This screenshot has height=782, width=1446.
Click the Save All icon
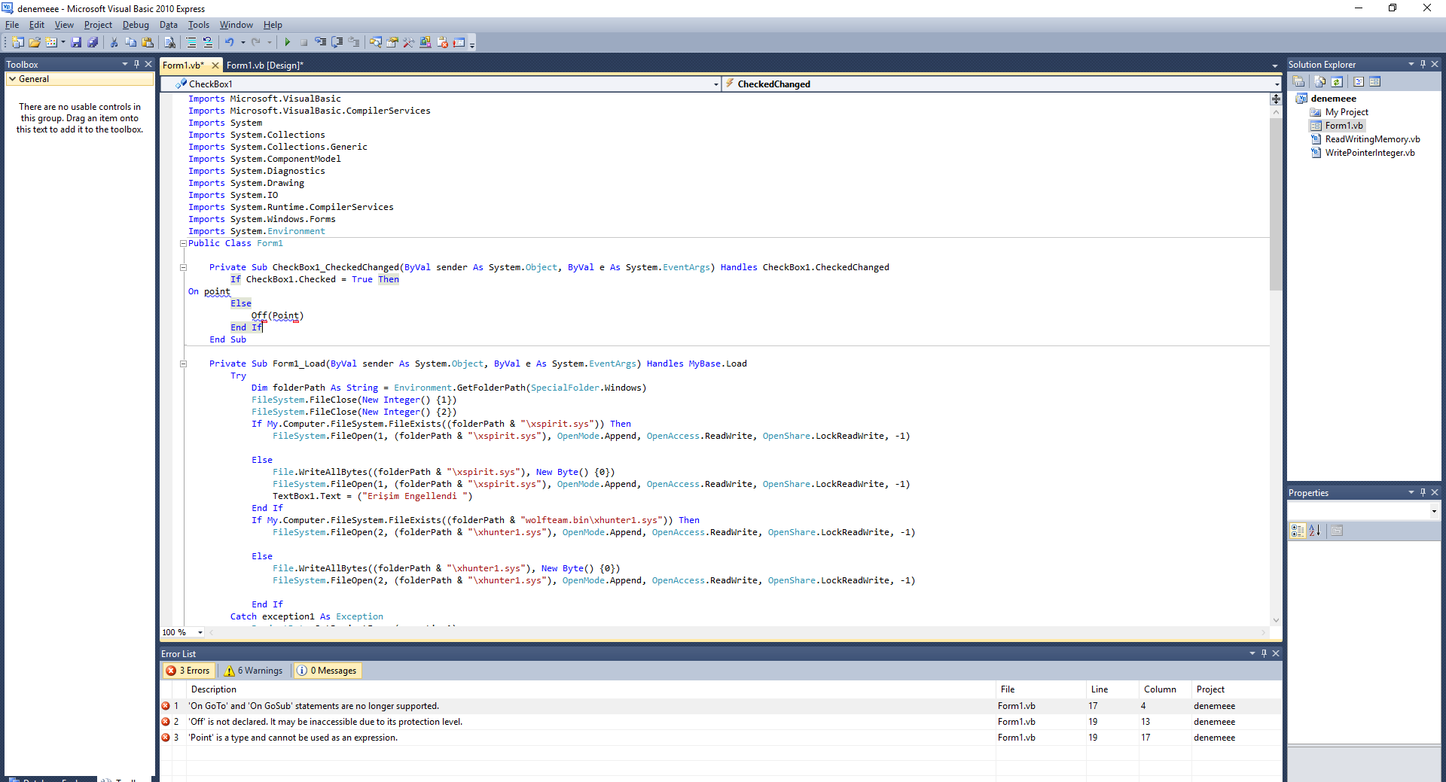point(93,43)
